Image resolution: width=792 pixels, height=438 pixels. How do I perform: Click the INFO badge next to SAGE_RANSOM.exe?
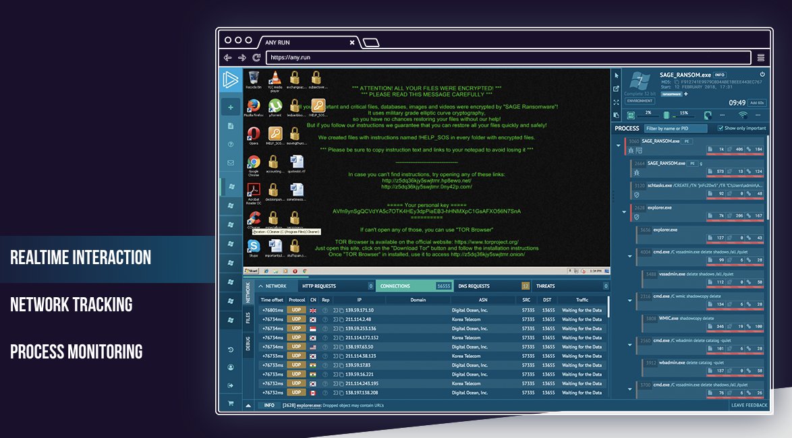(x=720, y=75)
